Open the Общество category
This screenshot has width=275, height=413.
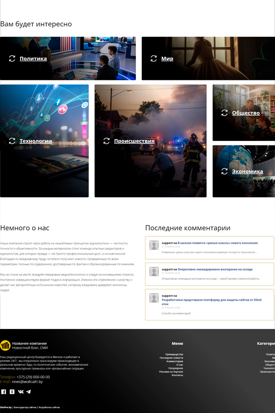click(245, 113)
